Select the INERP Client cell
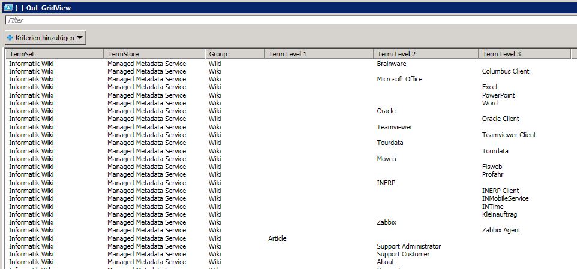This screenshot has width=577, height=269. pyautogui.click(x=500, y=191)
